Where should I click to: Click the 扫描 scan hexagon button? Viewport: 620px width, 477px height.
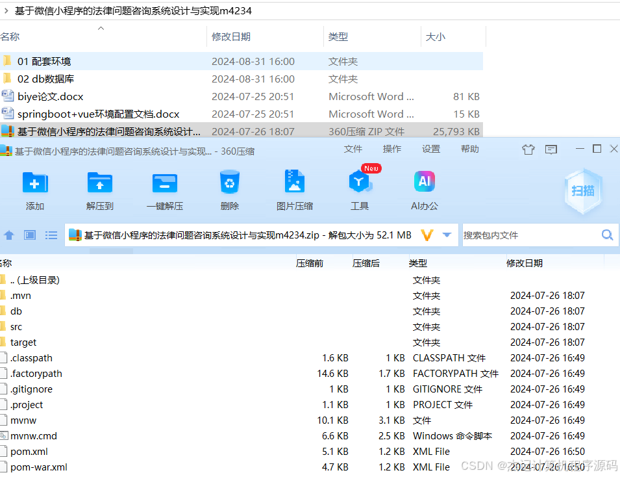point(583,191)
